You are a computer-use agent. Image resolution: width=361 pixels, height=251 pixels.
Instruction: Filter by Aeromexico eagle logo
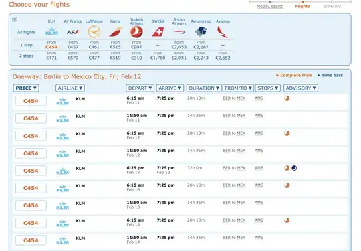tap(201, 32)
